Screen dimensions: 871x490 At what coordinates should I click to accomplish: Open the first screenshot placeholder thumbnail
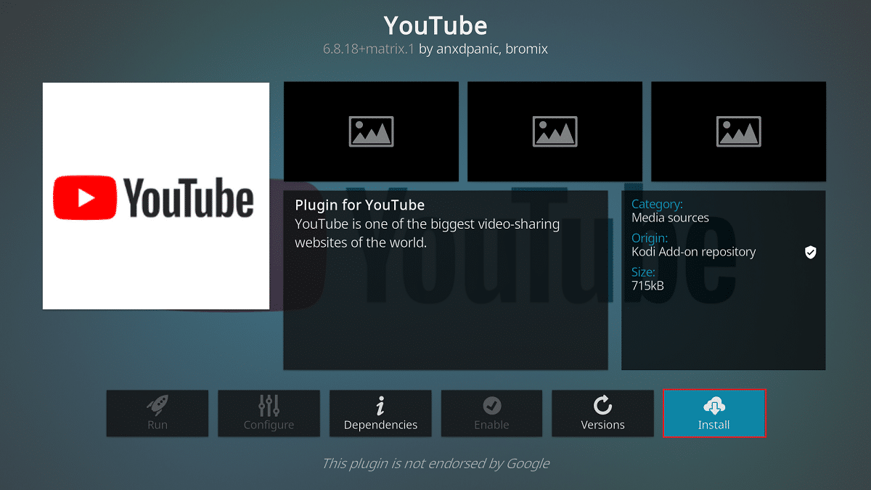(371, 131)
